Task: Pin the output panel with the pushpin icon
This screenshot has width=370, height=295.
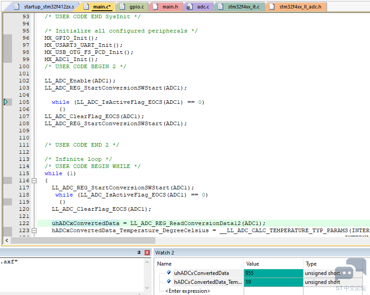Action: coord(139,253)
